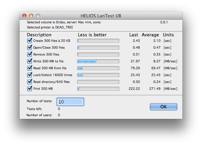
Task: Click the Tests left label
Action: coord(34,109)
